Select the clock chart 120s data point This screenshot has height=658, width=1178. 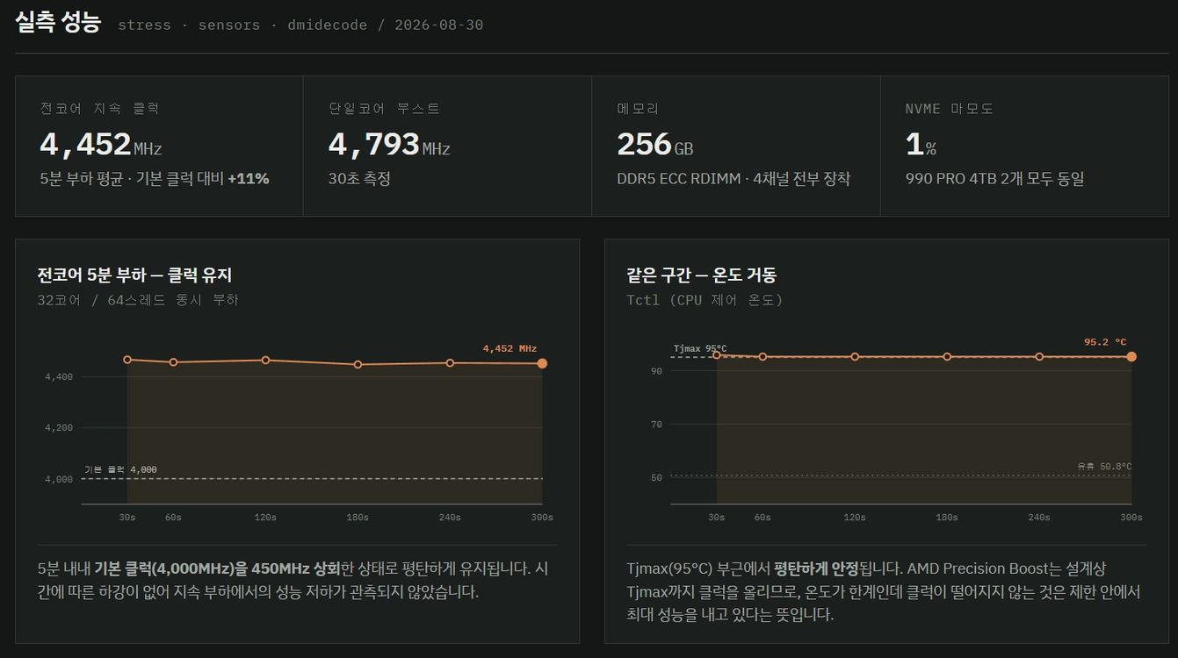click(265, 361)
